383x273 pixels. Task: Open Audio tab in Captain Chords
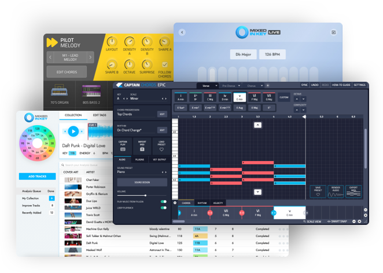point(122,159)
